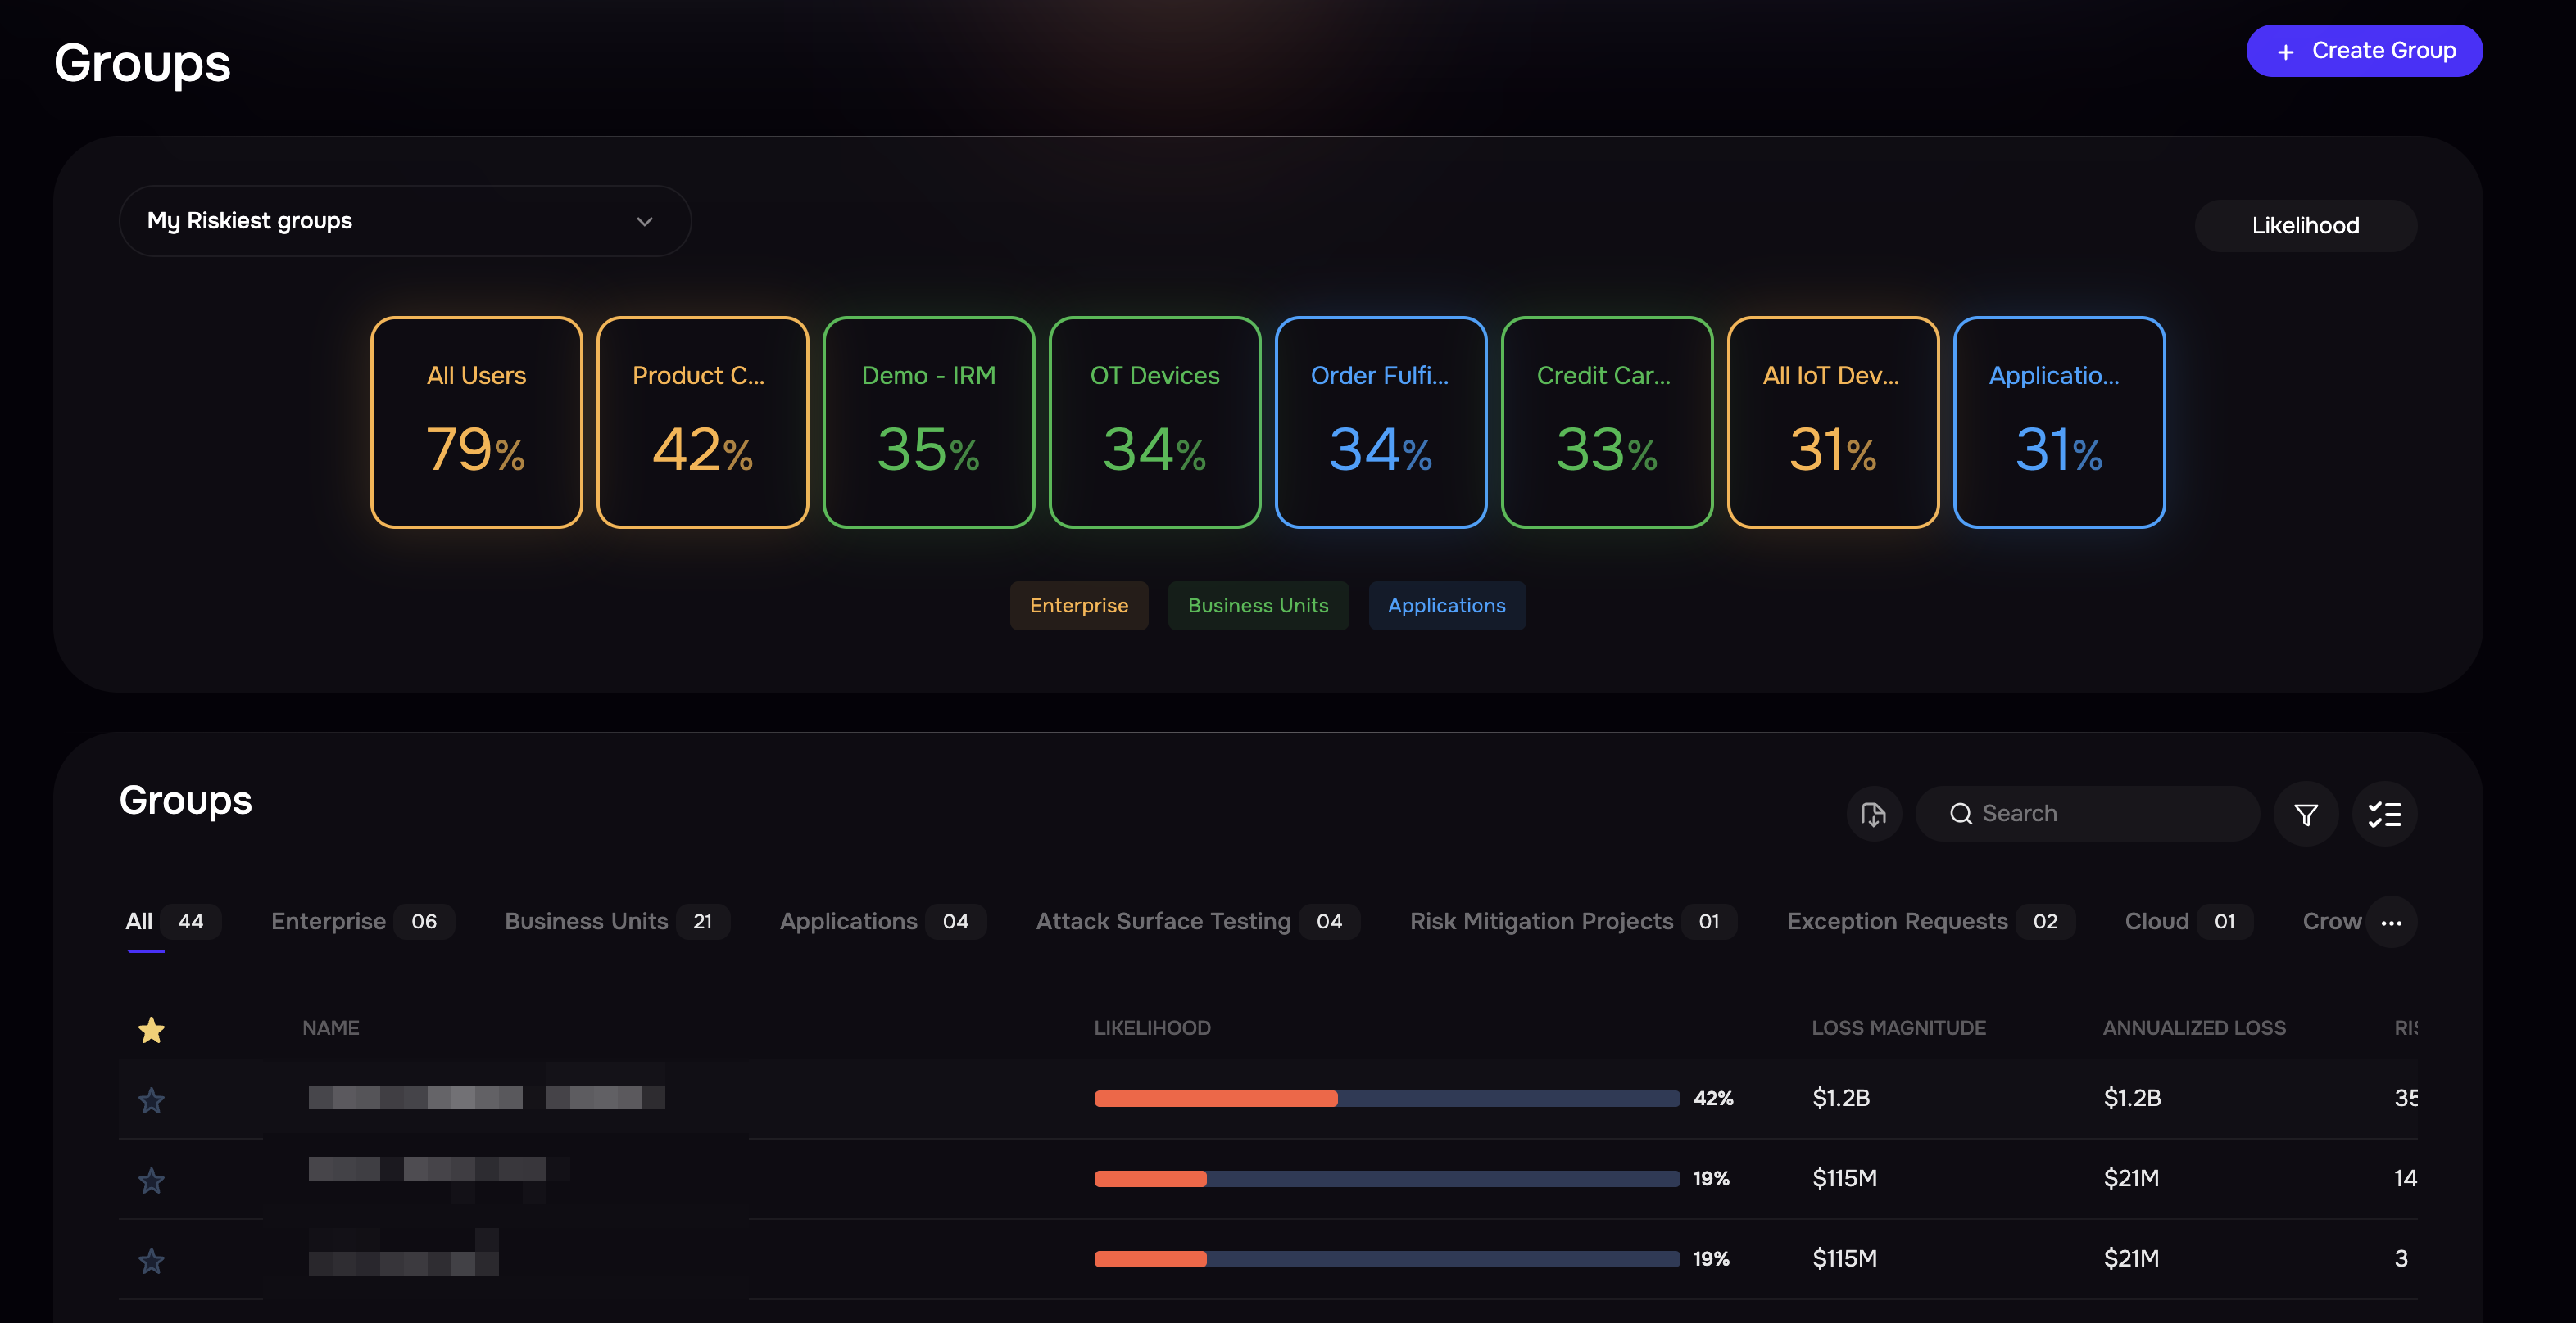The height and width of the screenshot is (1323, 2576).
Task: Click the Business Units legend tag
Action: [x=1258, y=606]
